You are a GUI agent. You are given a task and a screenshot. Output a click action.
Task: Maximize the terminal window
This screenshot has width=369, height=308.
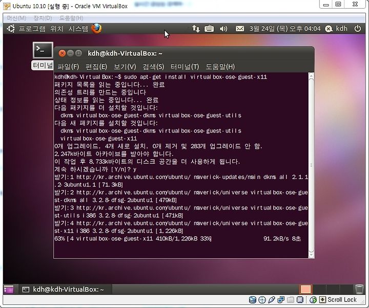click(78, 53)
